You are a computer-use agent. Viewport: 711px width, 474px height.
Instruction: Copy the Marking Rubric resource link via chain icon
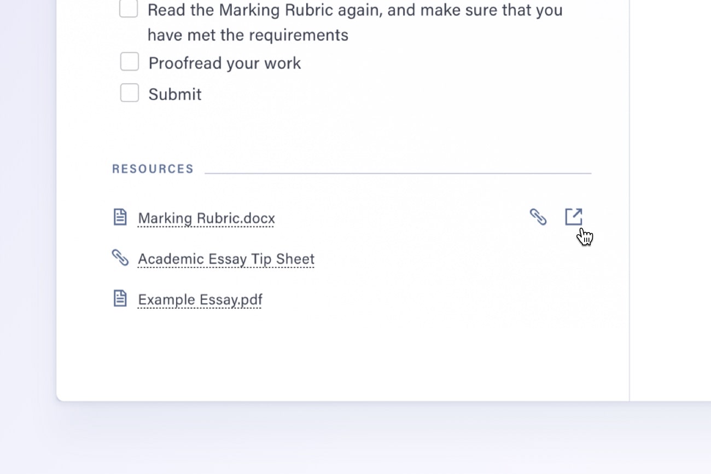point(539,217)
